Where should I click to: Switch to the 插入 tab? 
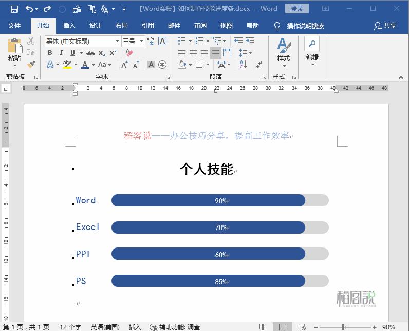coord(69,26)
